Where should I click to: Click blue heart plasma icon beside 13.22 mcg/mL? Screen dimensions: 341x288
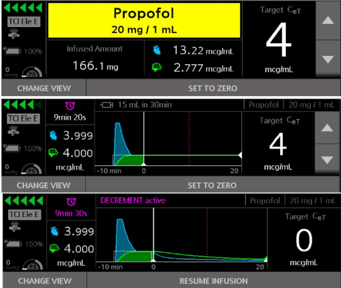[x=157, y=50]
